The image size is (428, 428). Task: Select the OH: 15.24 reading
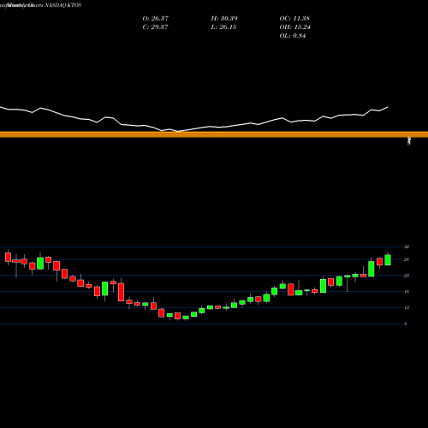(294, 27)
